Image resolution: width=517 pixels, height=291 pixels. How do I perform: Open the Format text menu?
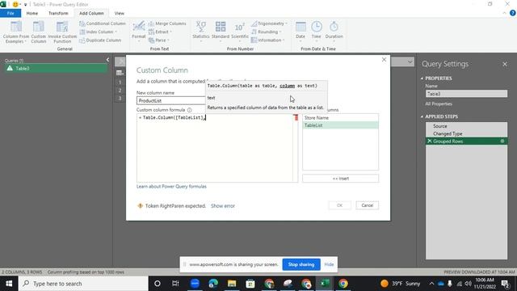point(138,32)
